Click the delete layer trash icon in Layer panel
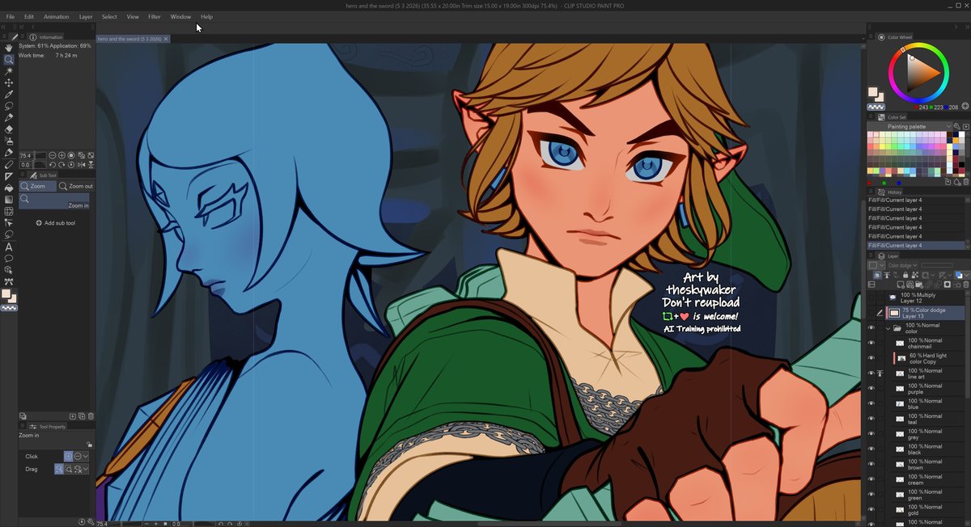This screenshot has width=971, height=527. 967,285
